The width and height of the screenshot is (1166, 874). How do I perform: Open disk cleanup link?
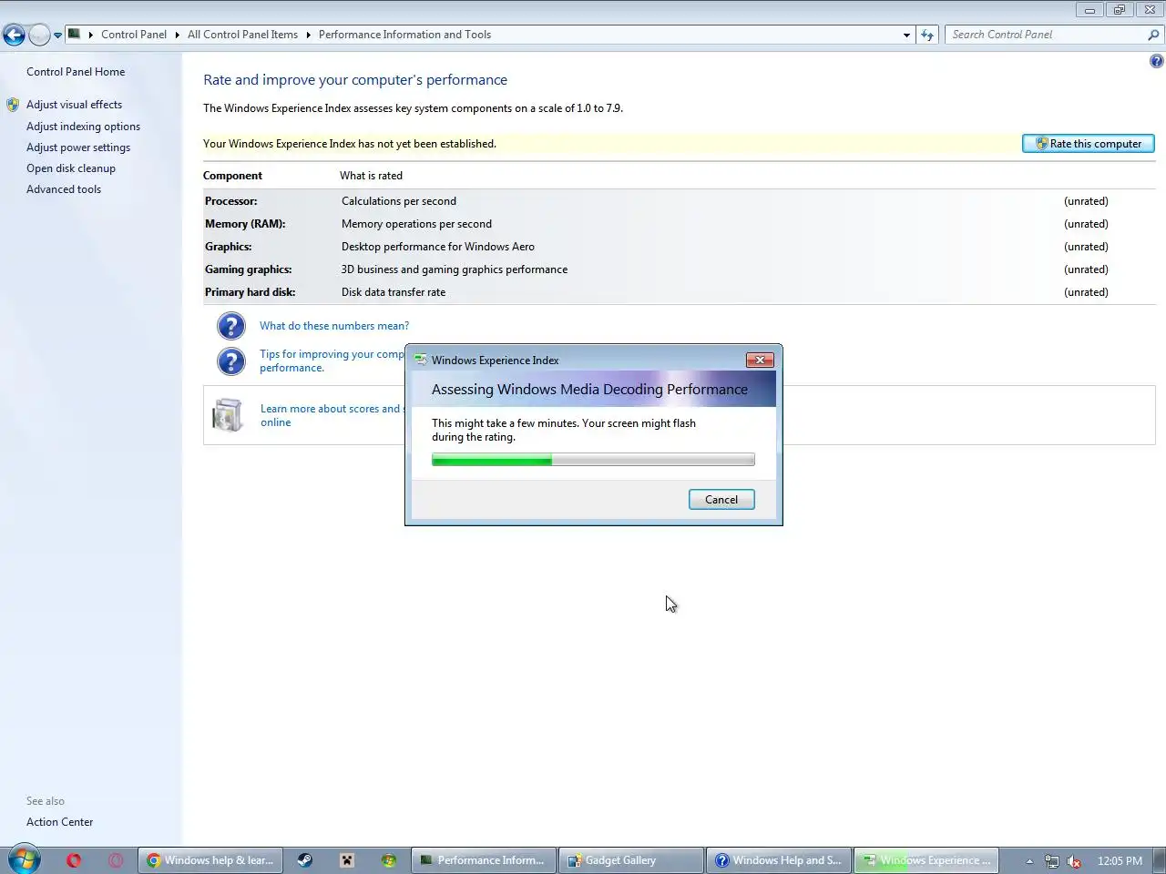[x=71, y=168]
